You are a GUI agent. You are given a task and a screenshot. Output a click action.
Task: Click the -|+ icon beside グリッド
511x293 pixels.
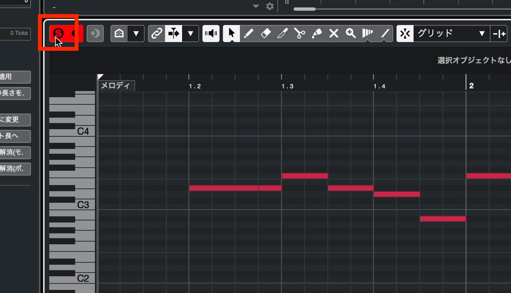pyautogui.click(x=499, y=34)
